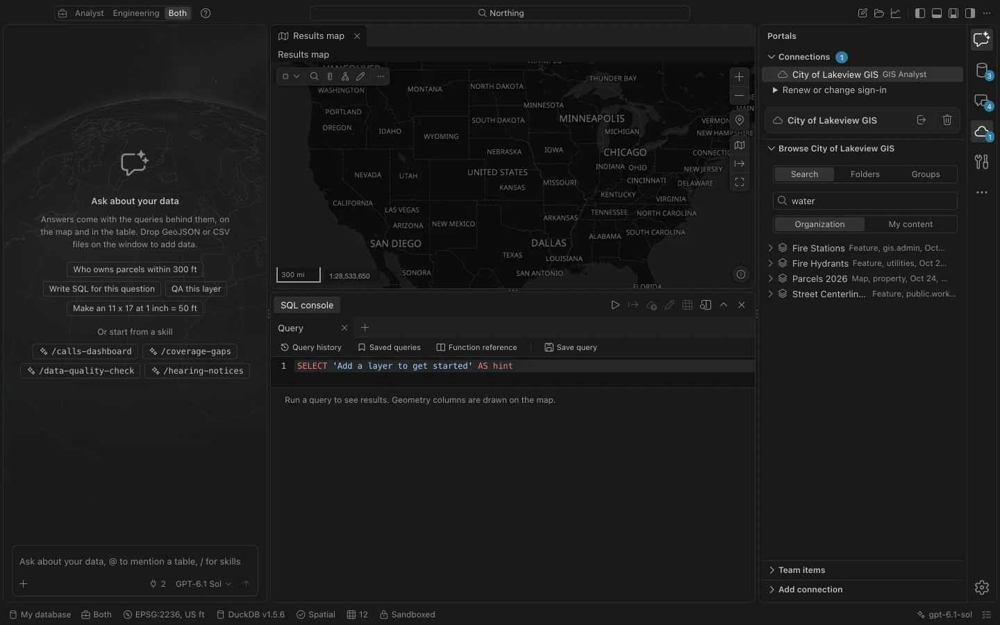Open the AI chat sparkle panel icon
Image resolution: width=1000 pixels, height=625 pixels.
point(982,40)
